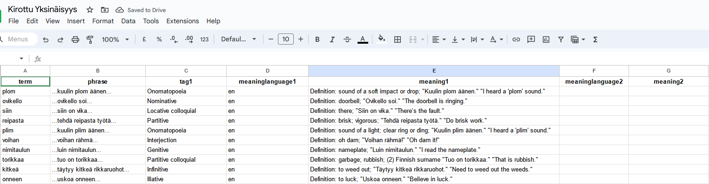Viewport: 709px width, 184px height.
Task: Click the '...tehdä reipasta työtä...' cell
Action: (x=98, y=120)
